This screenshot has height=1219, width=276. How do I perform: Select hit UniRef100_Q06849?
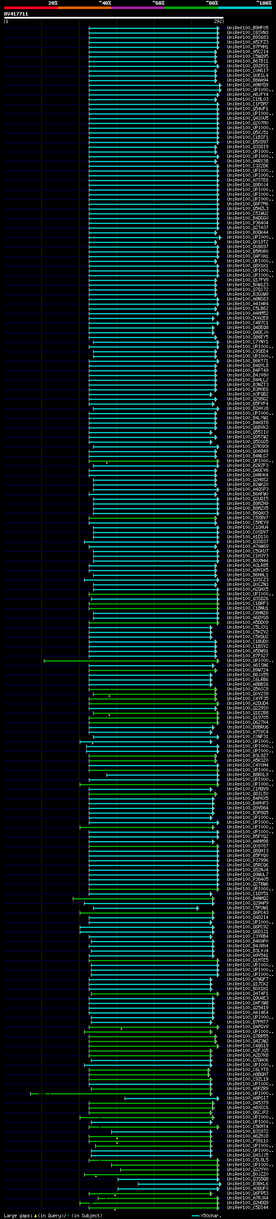point(248,451)
